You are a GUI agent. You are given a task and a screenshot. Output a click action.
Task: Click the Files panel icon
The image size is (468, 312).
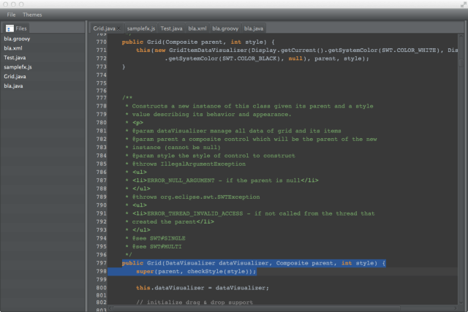pos(10,28)
